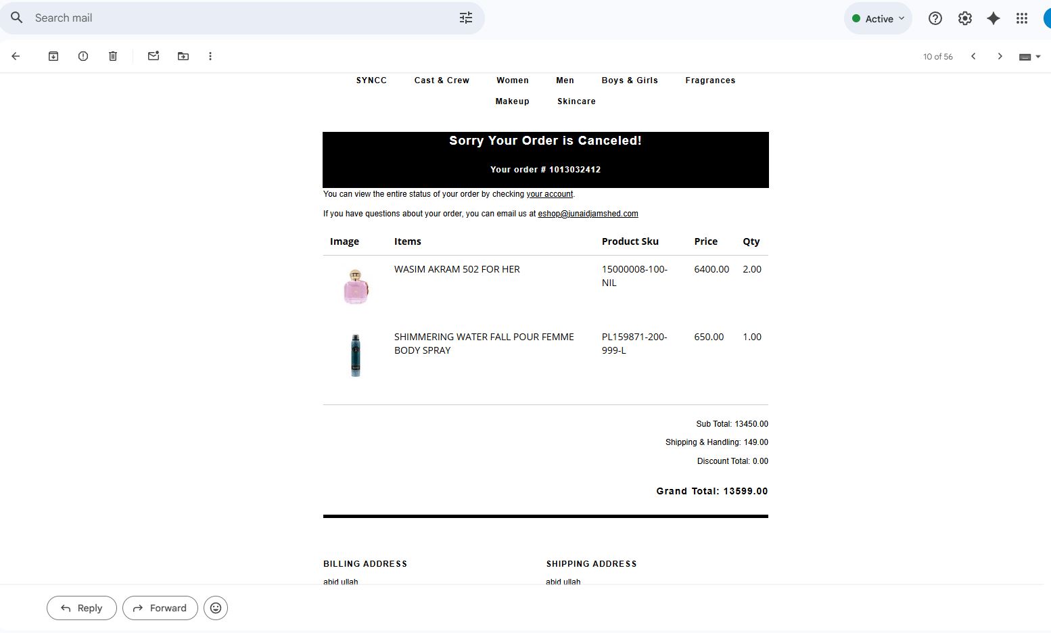Open the Men category link

565,80
